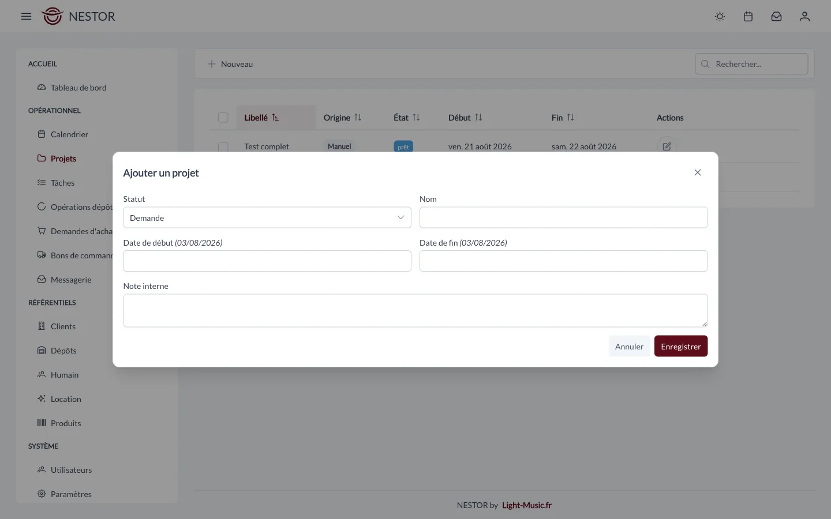Image resolution: width=831 pixels, height=519 pixels.
Task: Click the Enregistrer button
Action: point(681,346)
